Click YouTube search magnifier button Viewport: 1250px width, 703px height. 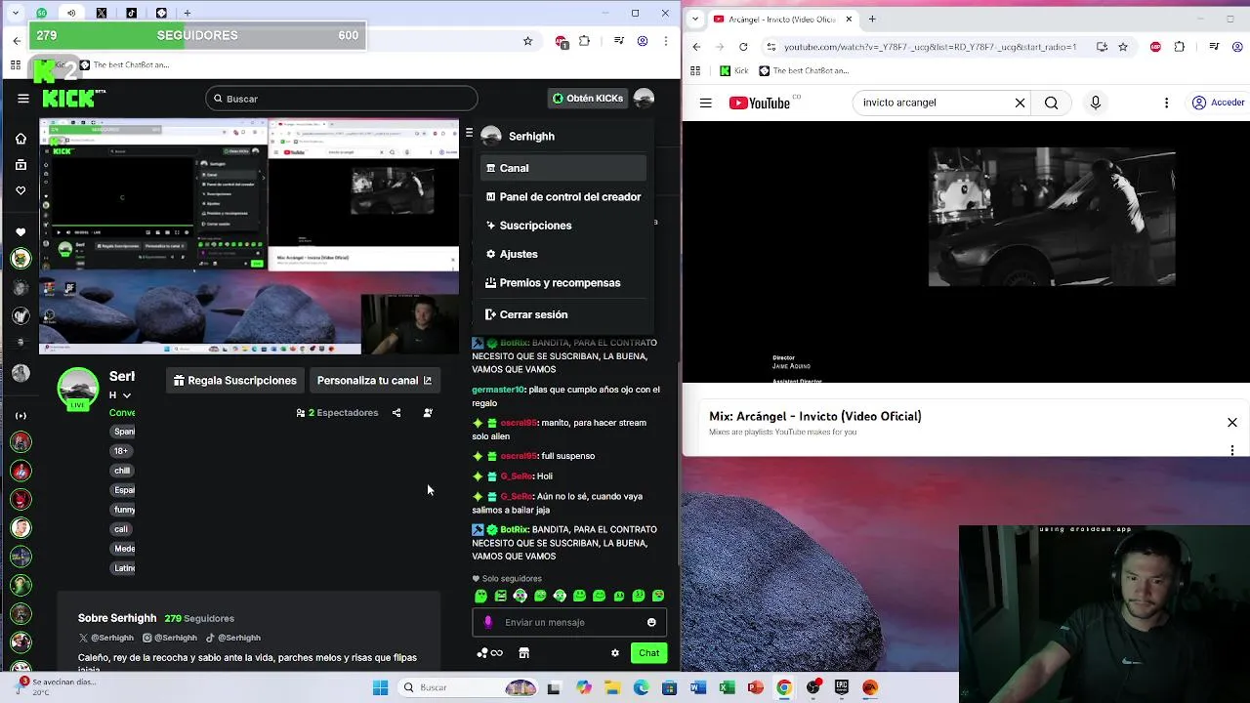click(1051, 103)
